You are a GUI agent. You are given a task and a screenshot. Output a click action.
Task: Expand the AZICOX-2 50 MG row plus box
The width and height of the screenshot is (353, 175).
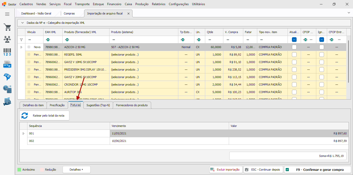click(x=29, y=47)
